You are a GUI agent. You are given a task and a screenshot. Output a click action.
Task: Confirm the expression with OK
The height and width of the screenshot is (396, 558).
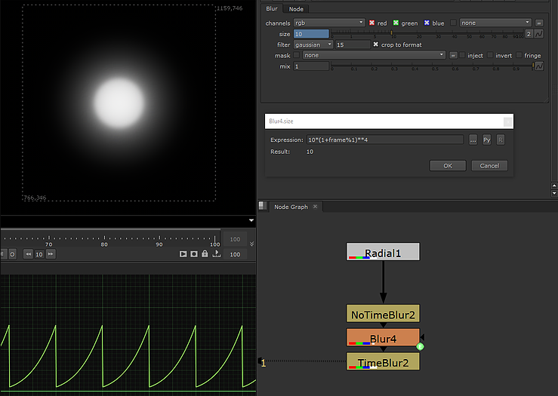[x=448, y=165]
